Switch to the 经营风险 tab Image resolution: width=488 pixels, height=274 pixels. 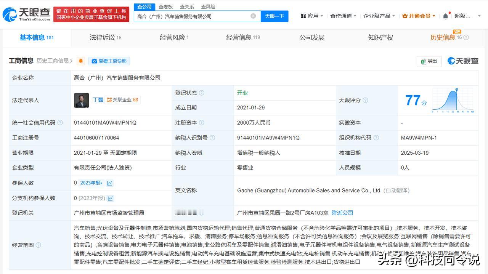(174, 37)
